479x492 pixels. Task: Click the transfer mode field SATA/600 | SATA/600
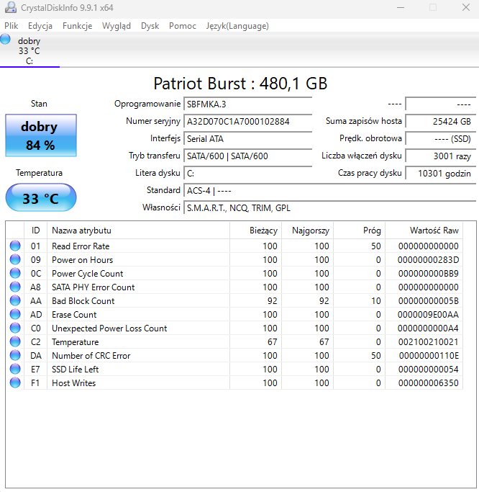[x=248, y=156]
